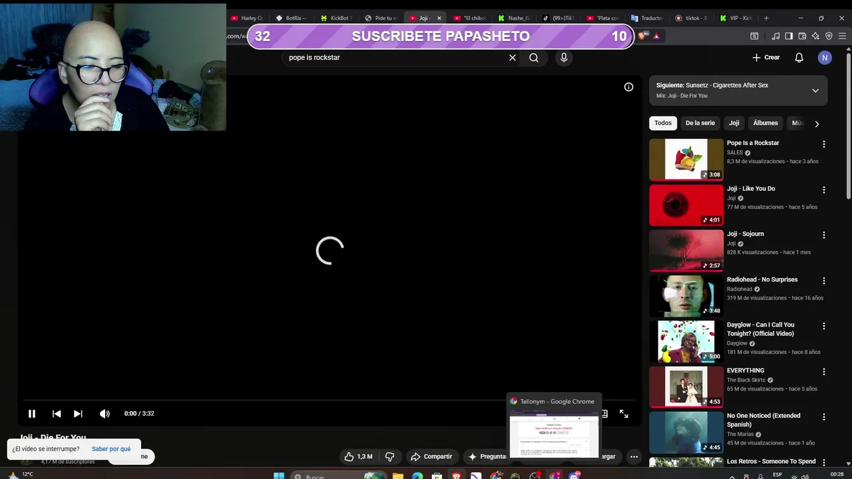Image resolution: width=852 pixels, height=479 pixels.
Task: Switch to the Nashe_G browser tab
Action: coord(515,18)
